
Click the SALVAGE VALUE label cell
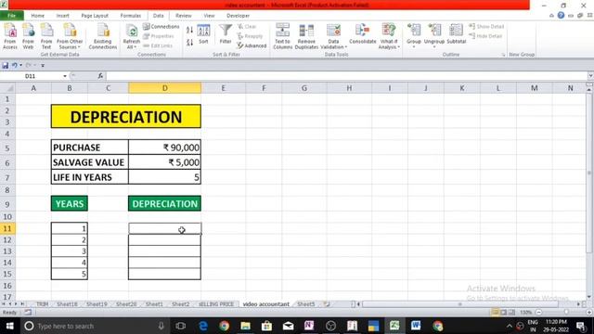[x=90, y=162]
